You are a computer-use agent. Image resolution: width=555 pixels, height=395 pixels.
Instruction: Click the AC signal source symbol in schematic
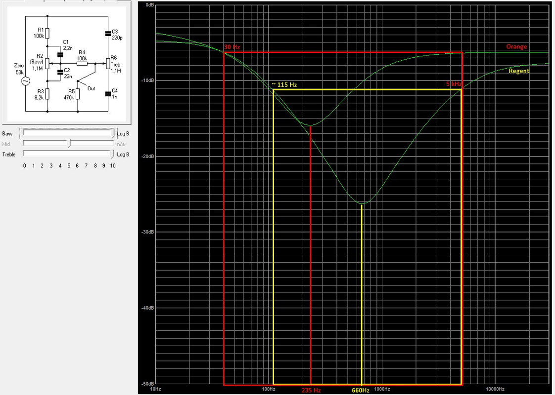pos(26,81)
